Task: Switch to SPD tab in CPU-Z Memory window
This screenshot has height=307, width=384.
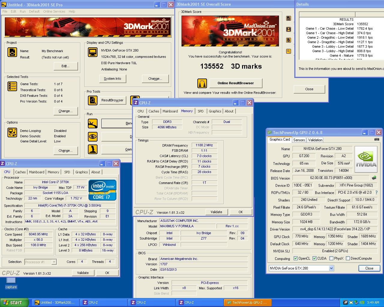Action: (x=201, y=111)
